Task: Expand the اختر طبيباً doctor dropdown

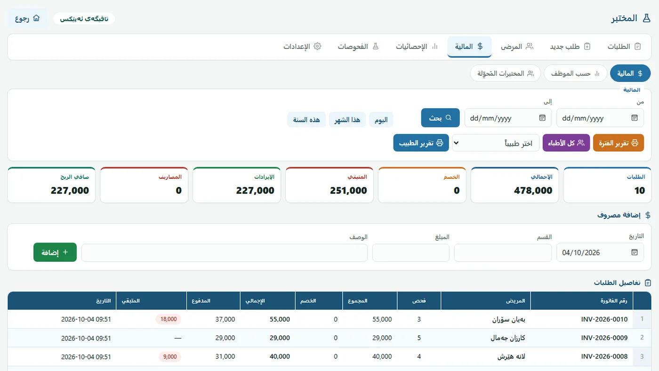Action: 496,143
